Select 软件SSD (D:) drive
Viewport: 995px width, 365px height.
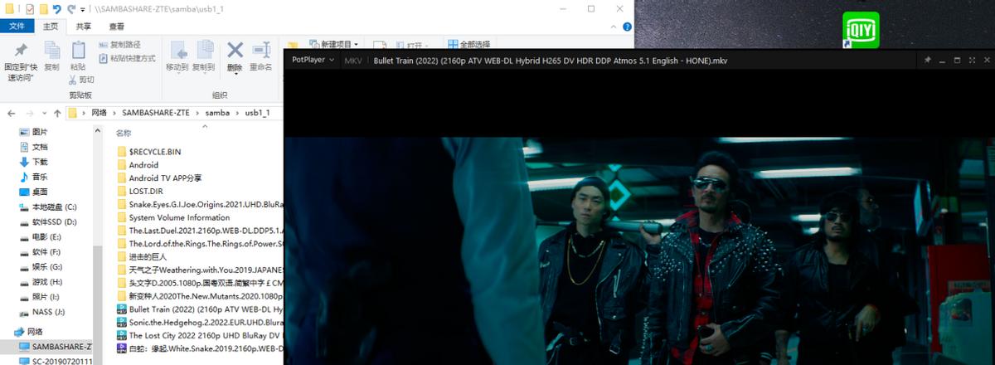[x=48, y=221]
